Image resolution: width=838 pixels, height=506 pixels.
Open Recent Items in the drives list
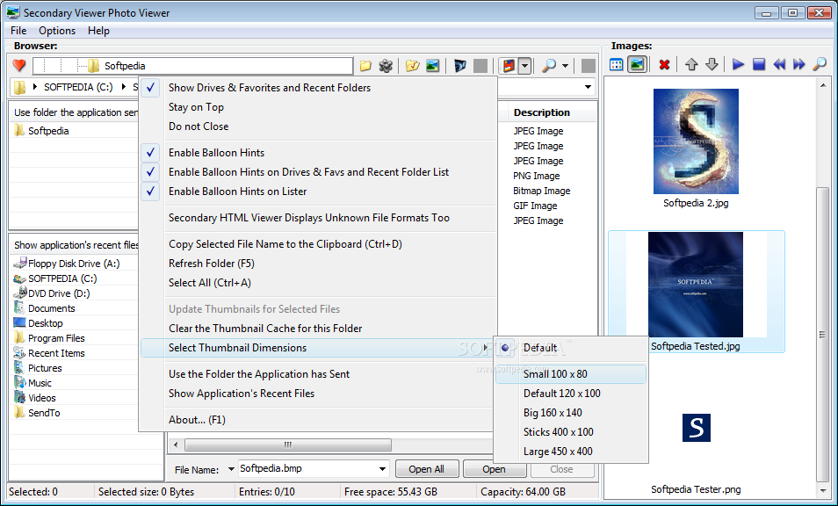tap(56, 353)
